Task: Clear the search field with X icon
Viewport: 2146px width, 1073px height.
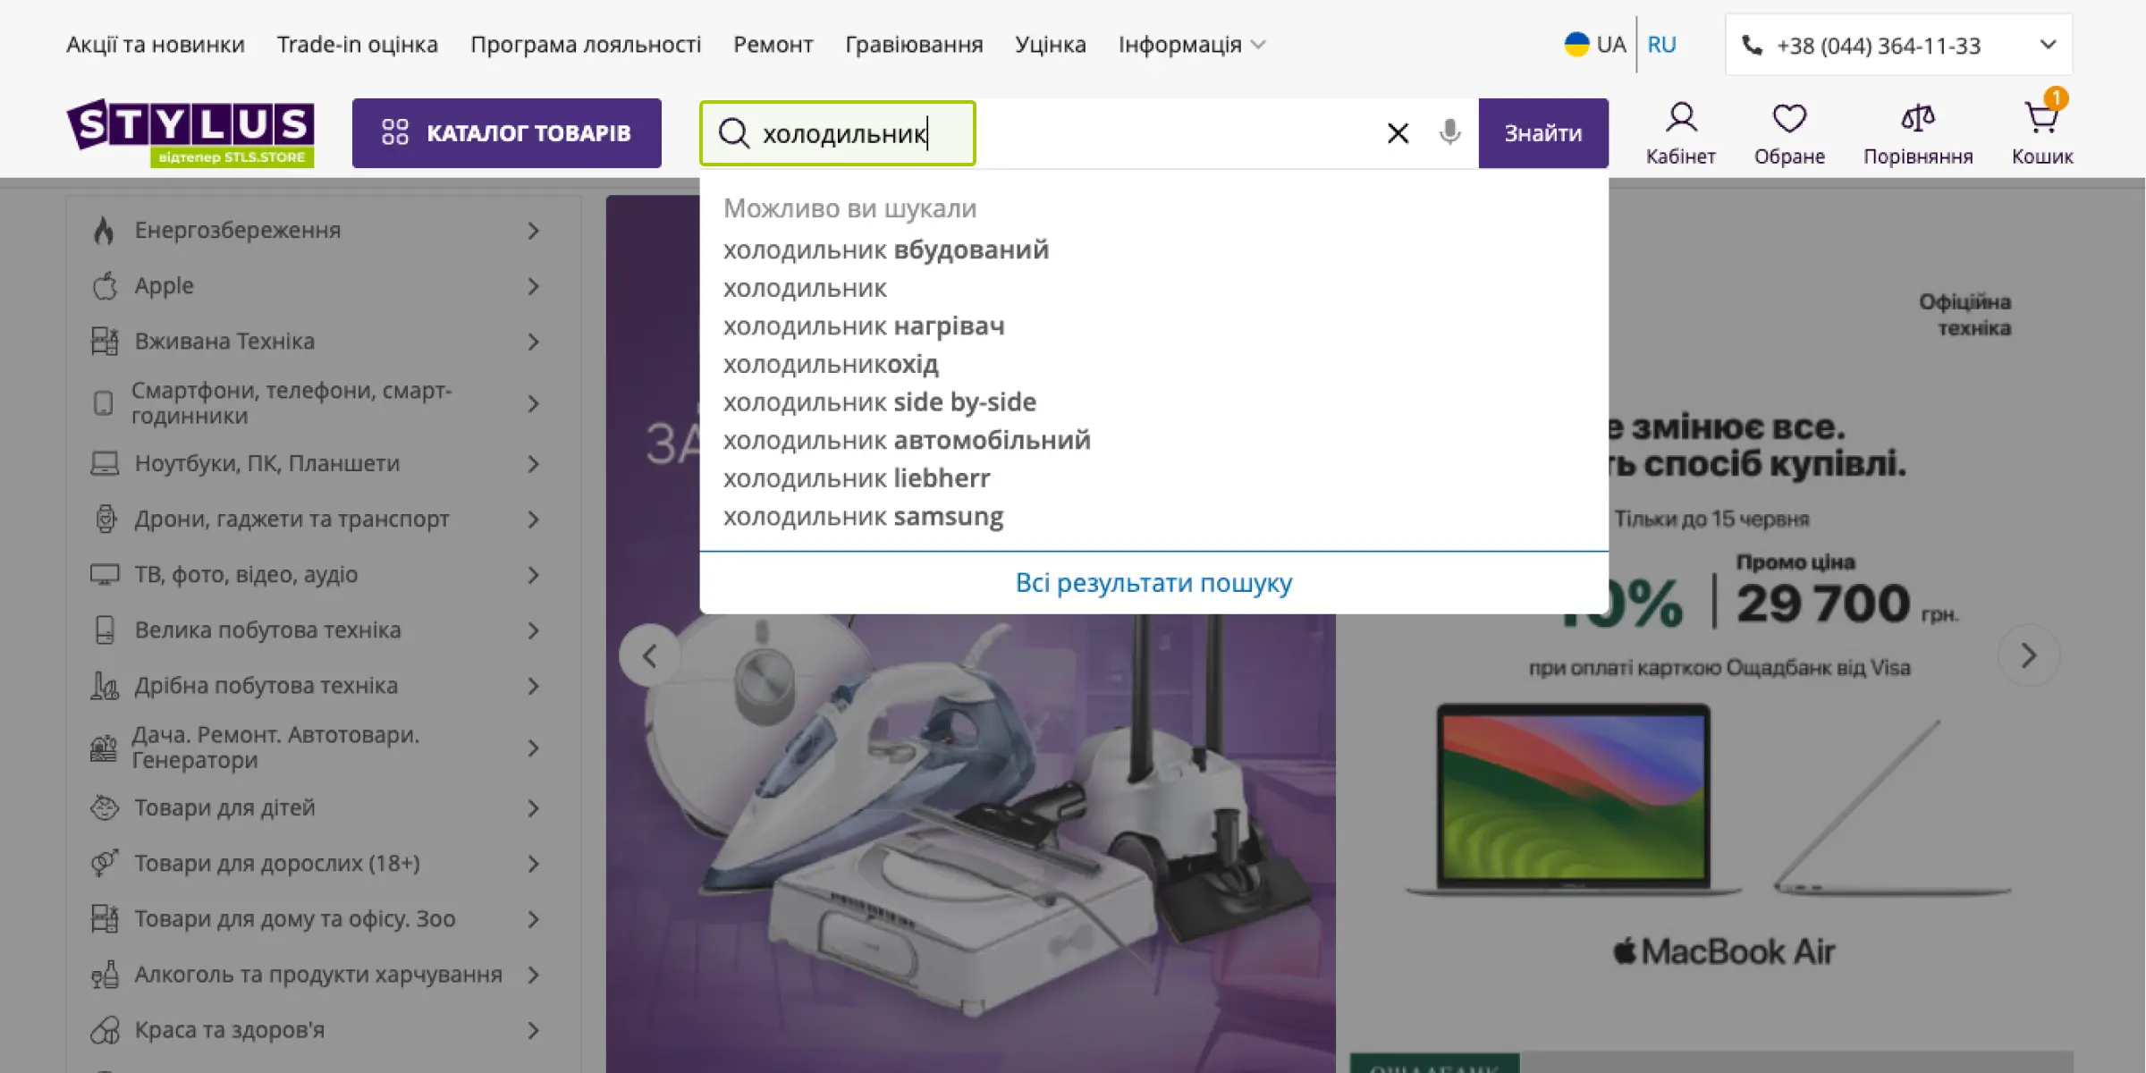Action: (1398, 133)
